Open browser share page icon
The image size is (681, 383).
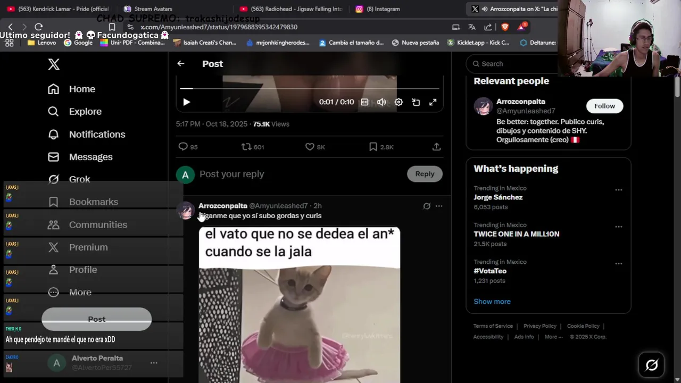tap(488, 27)
